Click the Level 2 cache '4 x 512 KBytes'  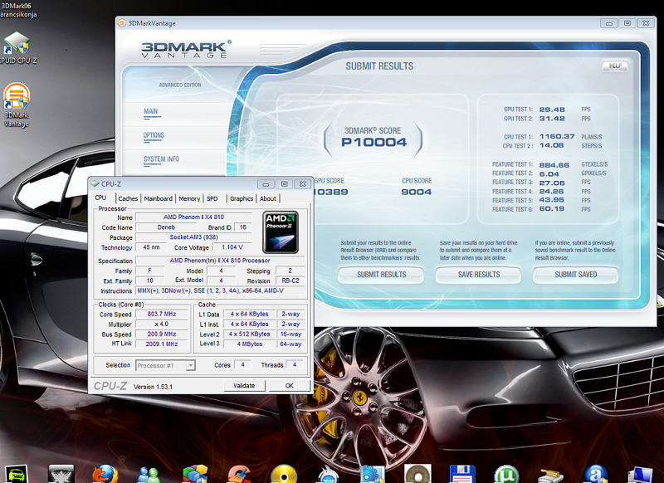click(x=250, y=334)
